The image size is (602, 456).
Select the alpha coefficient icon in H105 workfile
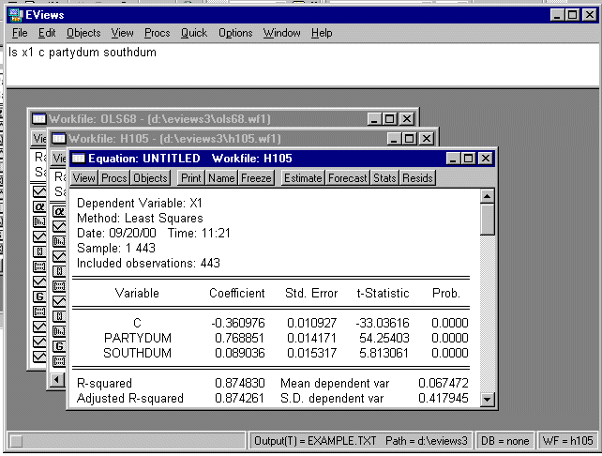[x=59, y=211]
